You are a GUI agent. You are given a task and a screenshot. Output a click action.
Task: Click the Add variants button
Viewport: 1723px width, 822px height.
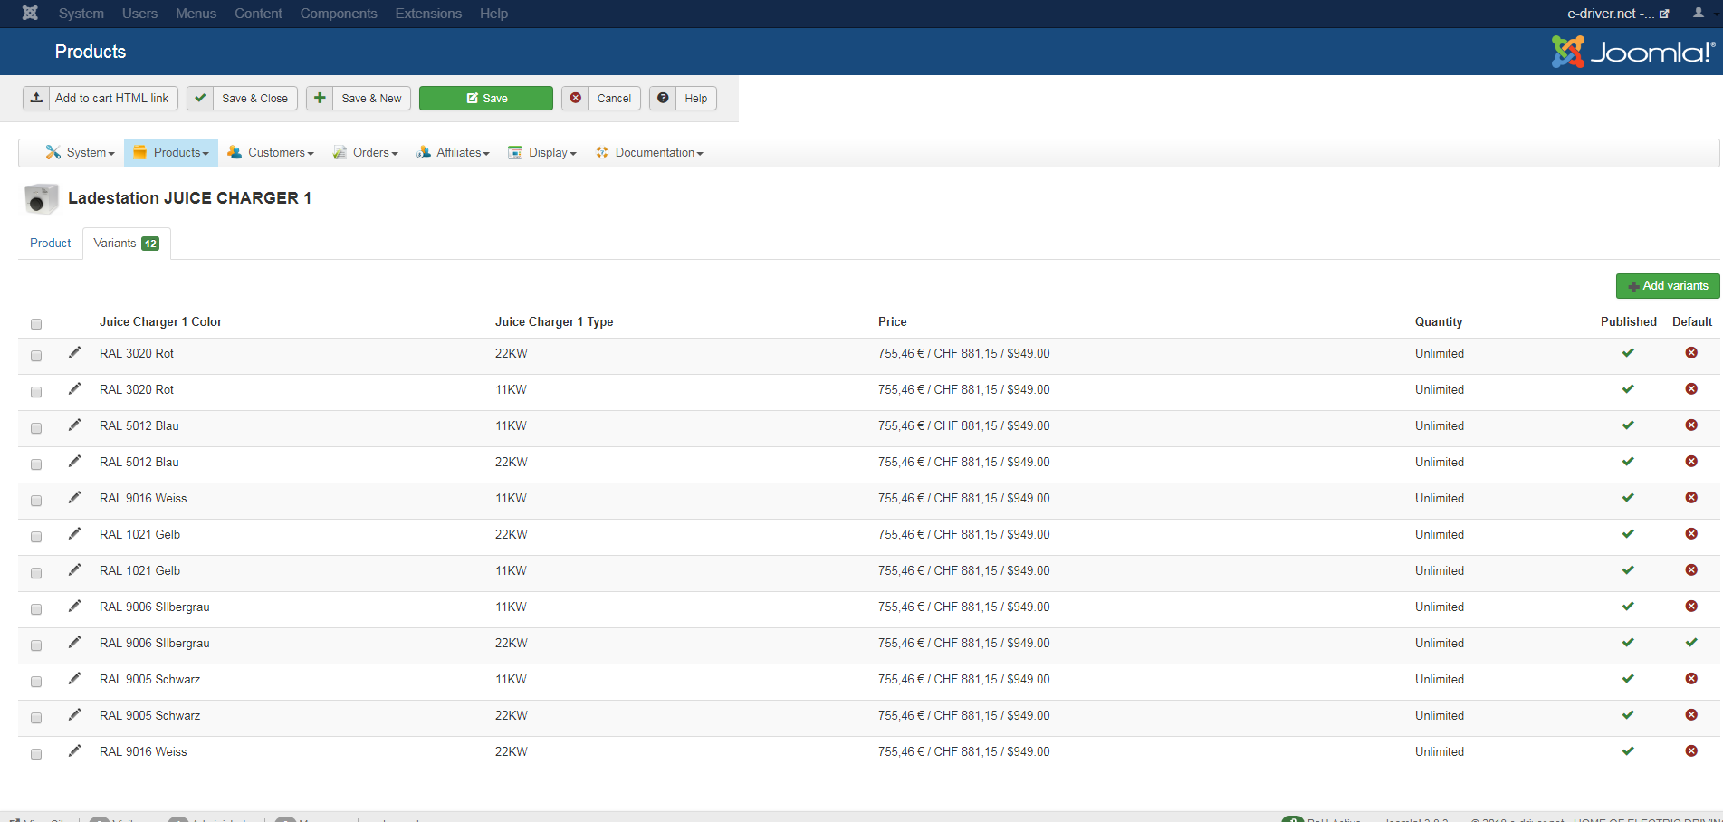tap(1667, 286)
